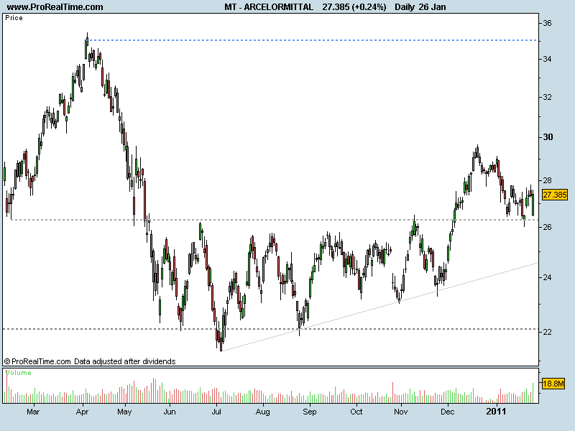Select the yellow 27.385 price tag
Image resolution: width=575 pixels, height=431 pixels.
coord(554,195)
